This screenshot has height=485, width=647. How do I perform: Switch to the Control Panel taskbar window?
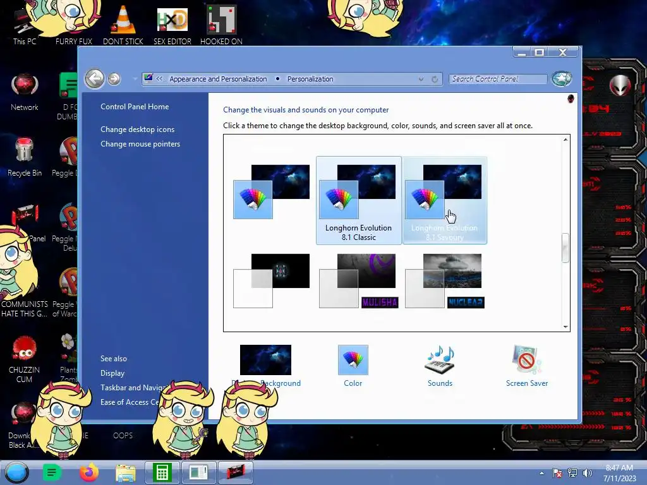198,472
